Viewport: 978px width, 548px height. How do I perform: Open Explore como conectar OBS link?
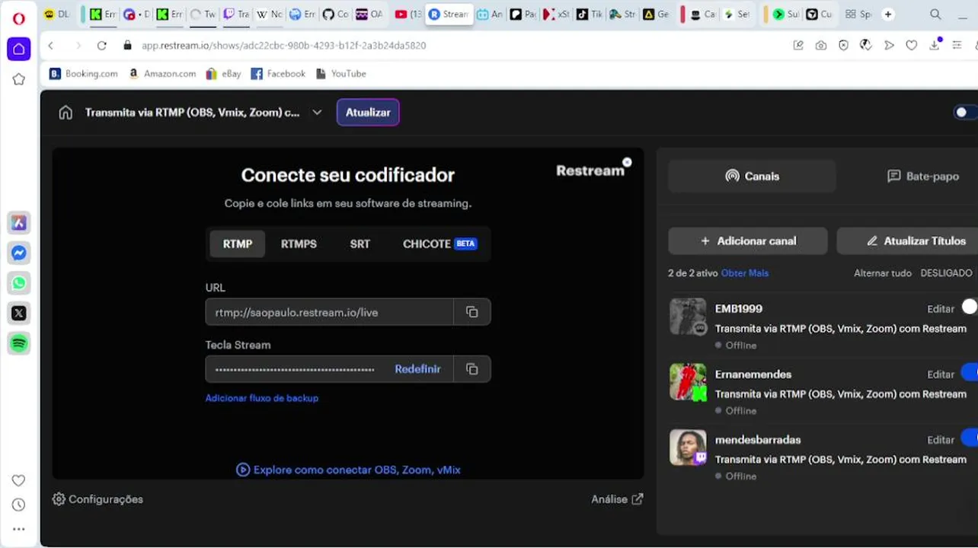(x=349, y=470)
